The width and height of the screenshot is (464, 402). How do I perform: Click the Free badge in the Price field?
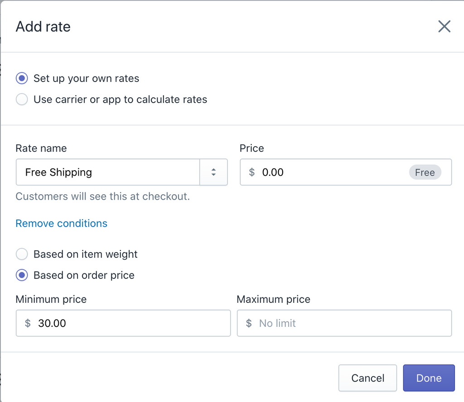[425, 172]
